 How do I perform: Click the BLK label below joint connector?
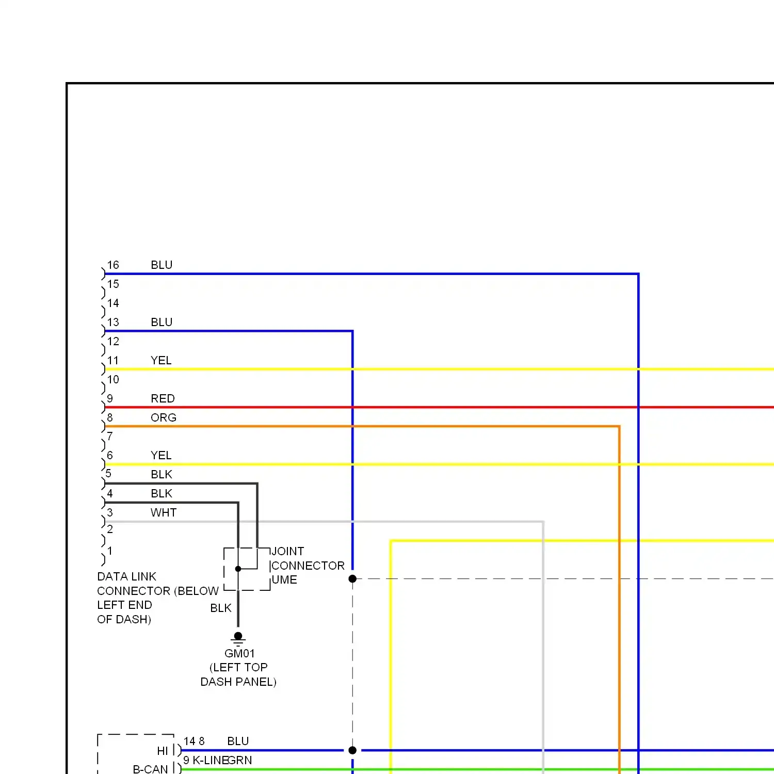click(221, 608)
